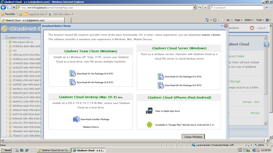Click the Mac Finder installer icon
This screenshot has height=153, width=273.
pyautogui.click(x=76, y=119)
